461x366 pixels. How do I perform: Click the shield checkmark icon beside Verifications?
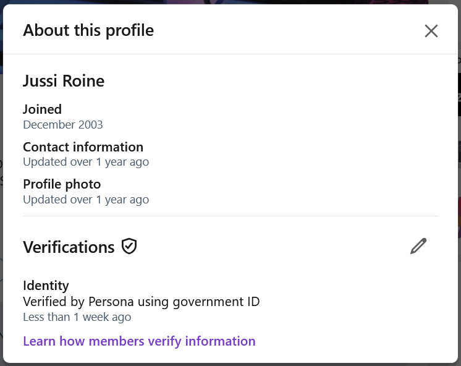tap(129, 246)
